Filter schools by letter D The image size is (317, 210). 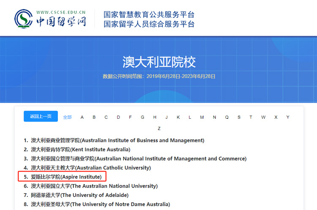pos(118,117)
